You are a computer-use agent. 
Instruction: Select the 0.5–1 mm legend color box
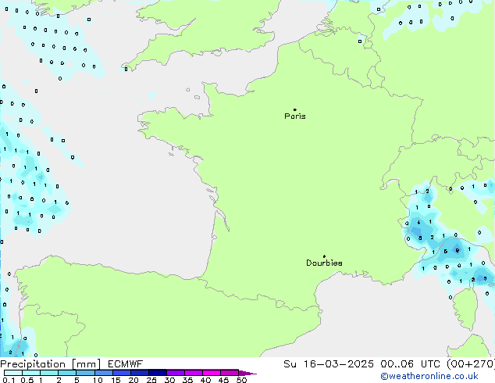31,373
